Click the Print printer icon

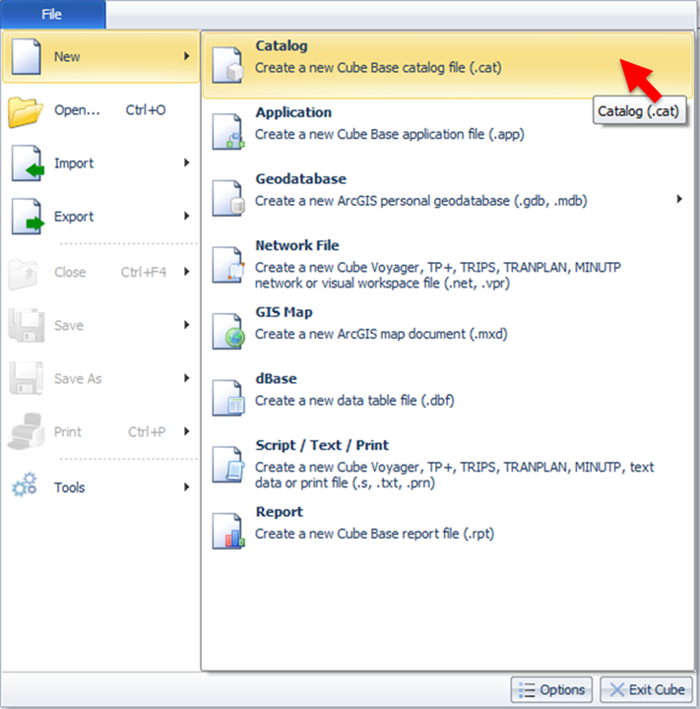27,431
